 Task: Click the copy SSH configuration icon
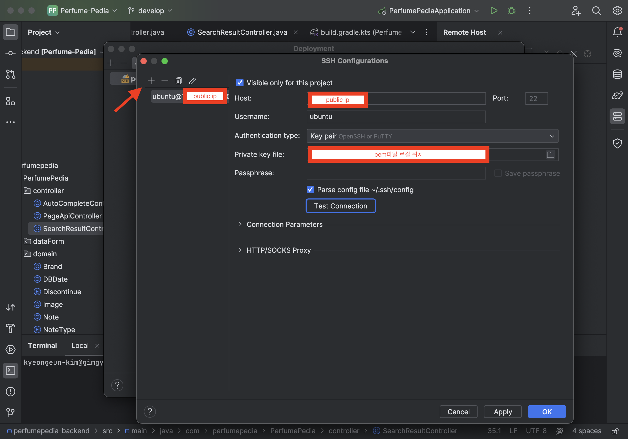point(179,81)
